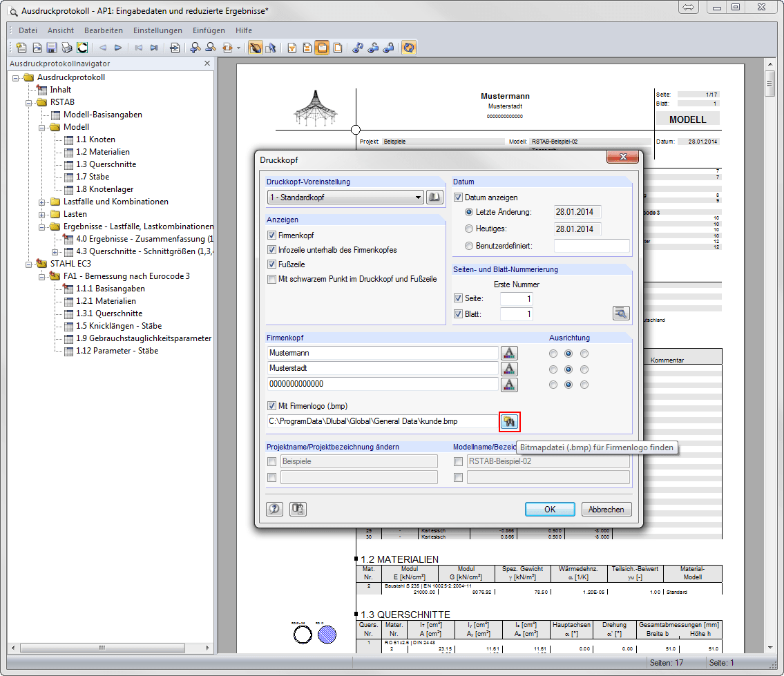The width and height of the screenshot is (784, 676).
Task: Set font for Mustermann company line
Action: [x=509, y=353]
